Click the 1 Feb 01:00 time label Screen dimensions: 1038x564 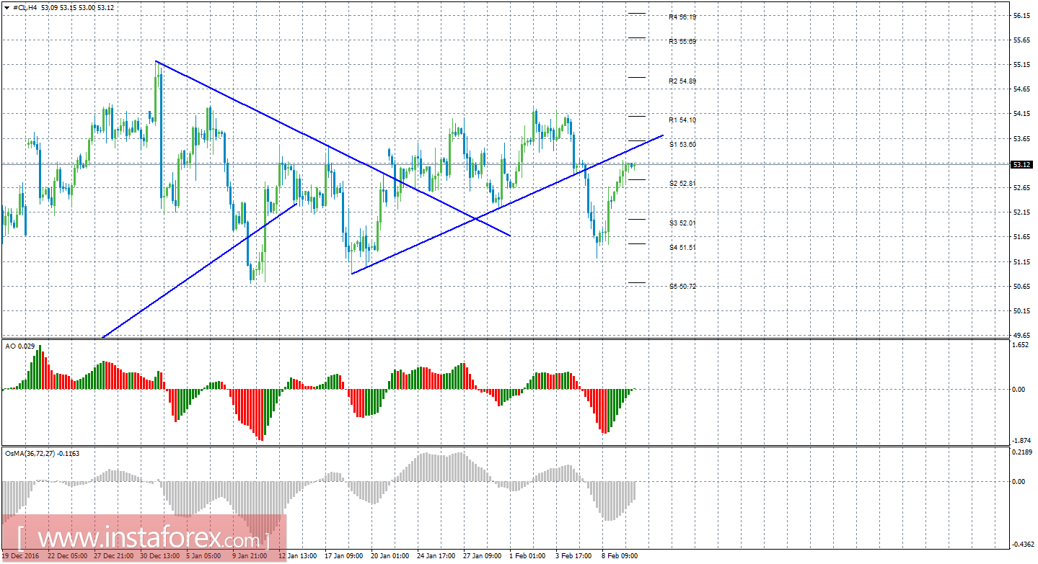tap(529, 556)
